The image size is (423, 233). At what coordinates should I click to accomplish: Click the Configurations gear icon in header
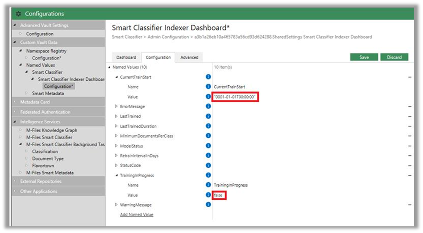coord(18,14)
